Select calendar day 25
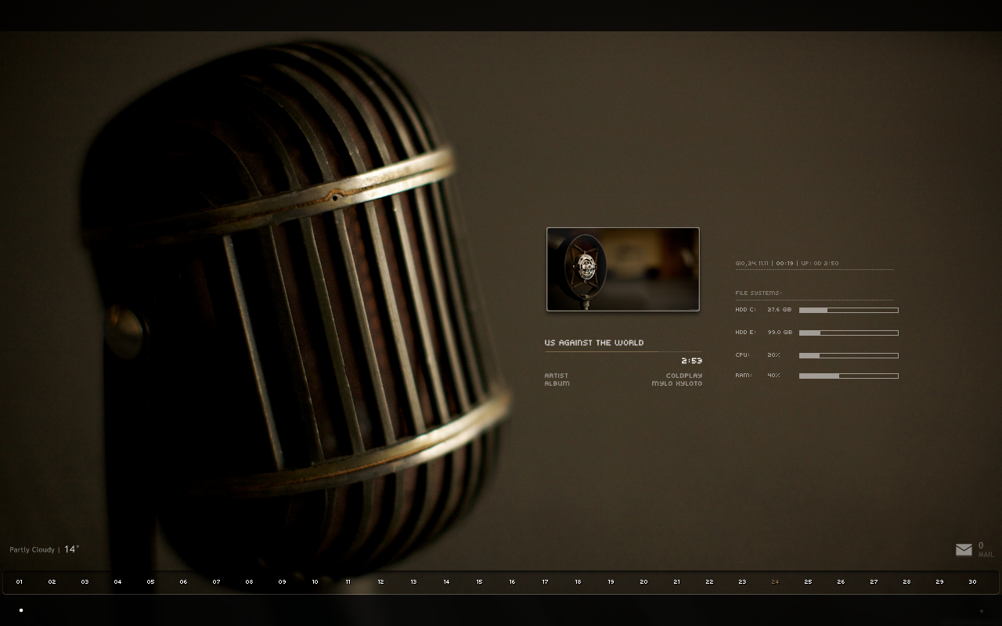The height and width of the screenshot is (626, 1002). coord(808,581)
